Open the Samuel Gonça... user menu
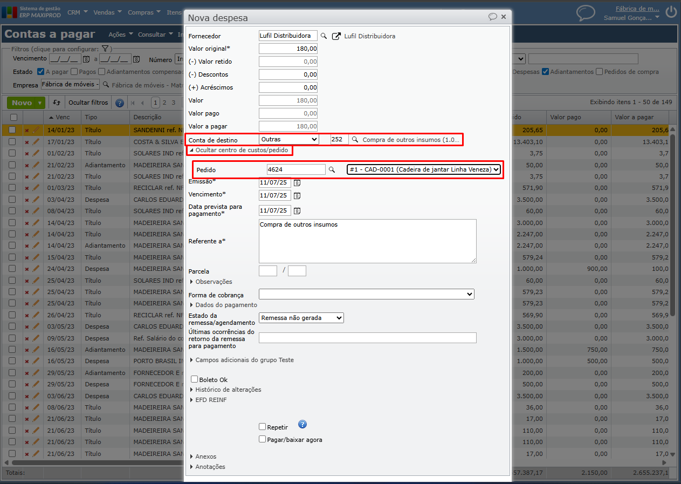This screenshot has height=484, width=681. click(x=631, y=17)
